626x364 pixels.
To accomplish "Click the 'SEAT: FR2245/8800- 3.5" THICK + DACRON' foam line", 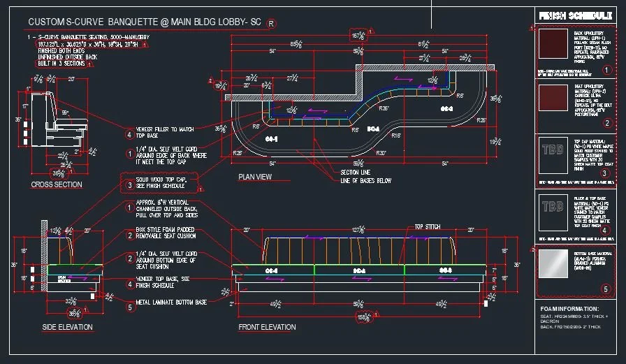I will [574, 319].
